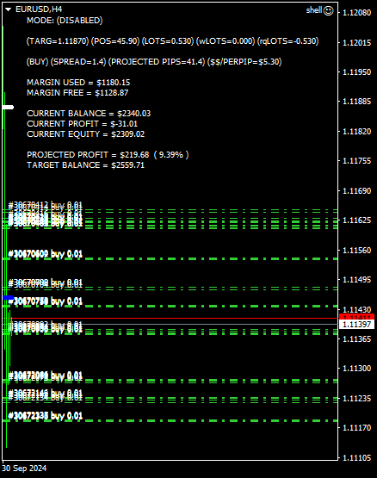The image size is (377, 478).
Task: Click the shell expert advisor smiley icon
Action: point(328,10)
